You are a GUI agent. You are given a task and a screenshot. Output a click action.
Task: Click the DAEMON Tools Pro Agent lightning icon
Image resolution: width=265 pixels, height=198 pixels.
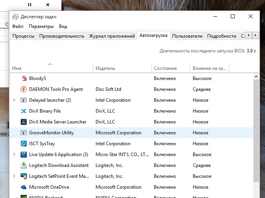24,89
